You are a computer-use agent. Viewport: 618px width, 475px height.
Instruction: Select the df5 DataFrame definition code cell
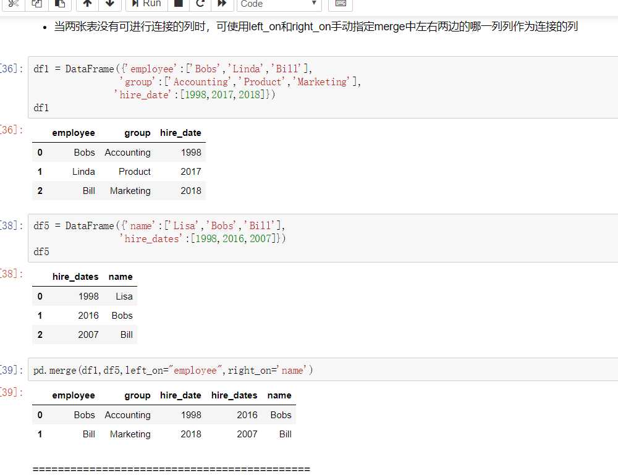(323, 238)
